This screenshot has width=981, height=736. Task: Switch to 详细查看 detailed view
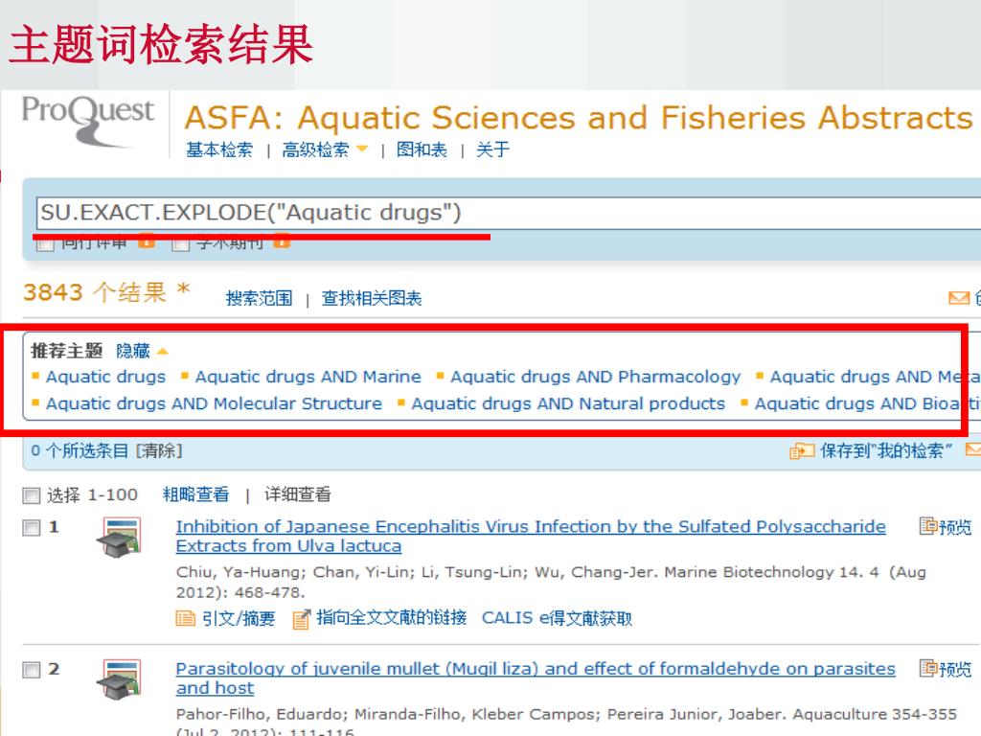pyautogui.click(x=298, y=494)
